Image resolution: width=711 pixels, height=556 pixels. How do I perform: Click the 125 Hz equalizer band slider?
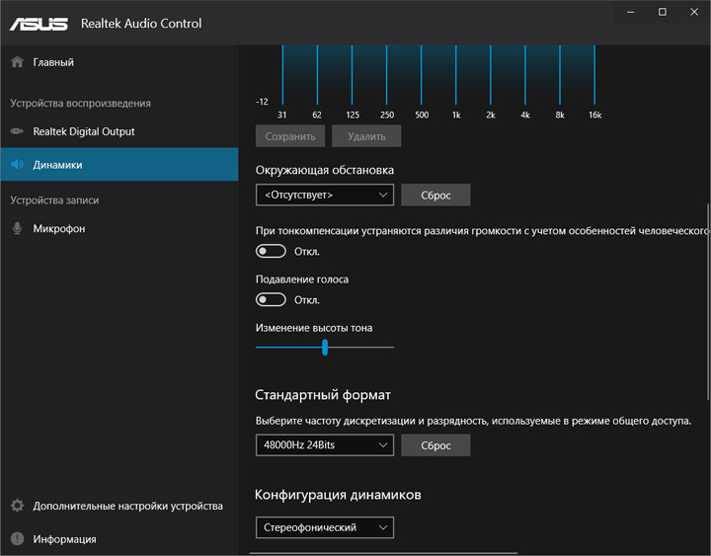pos(352,75)
